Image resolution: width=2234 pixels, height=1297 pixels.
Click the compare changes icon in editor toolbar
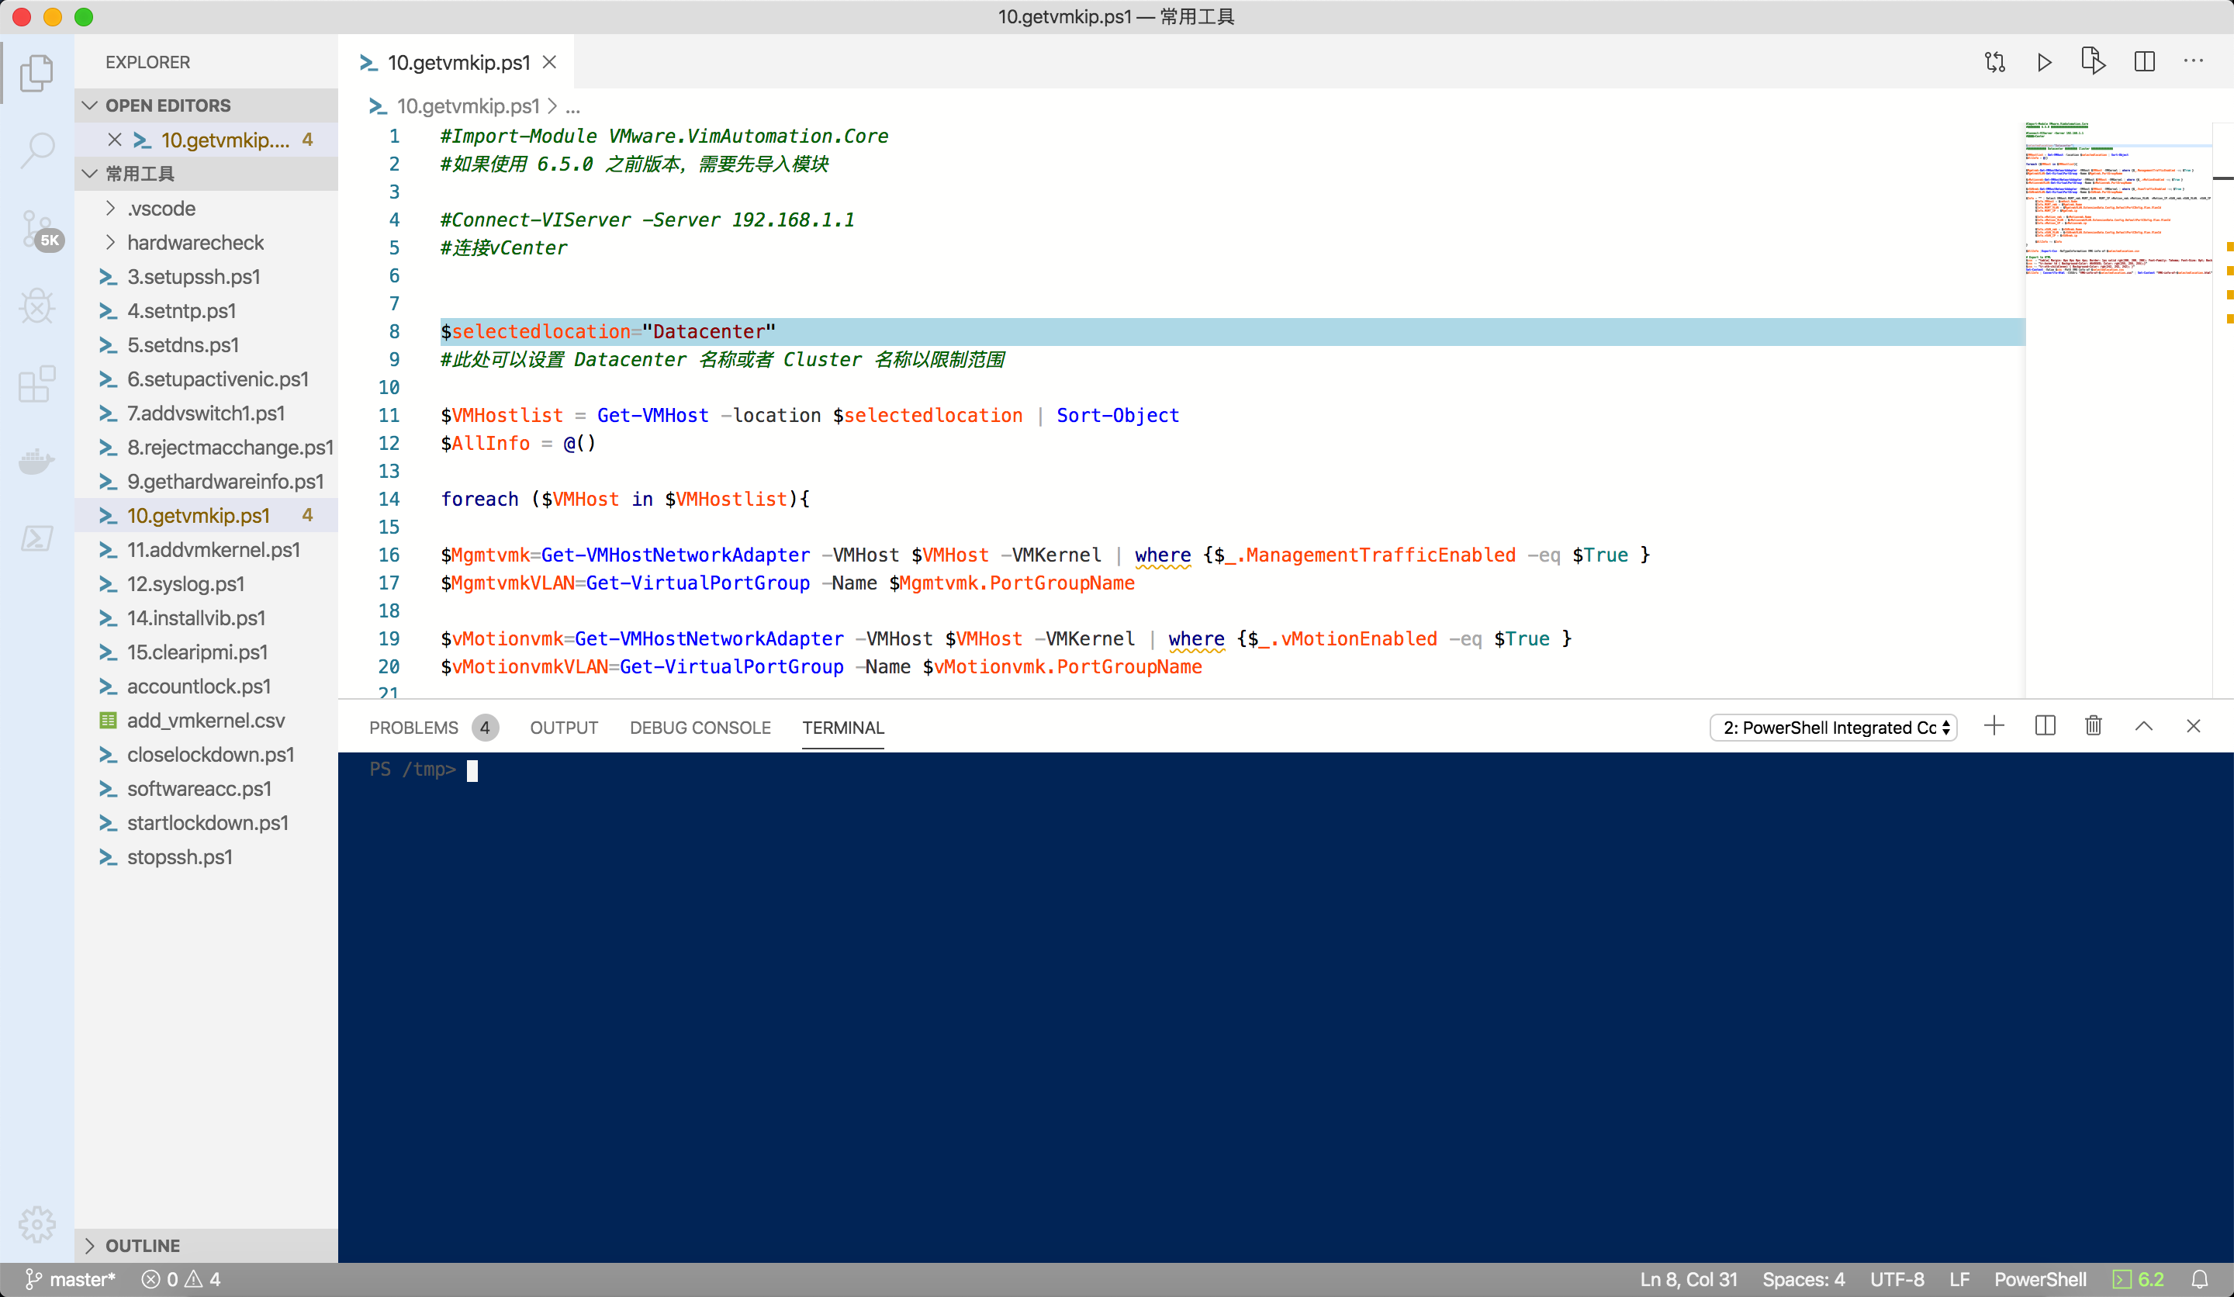(x=1994, y=62)
